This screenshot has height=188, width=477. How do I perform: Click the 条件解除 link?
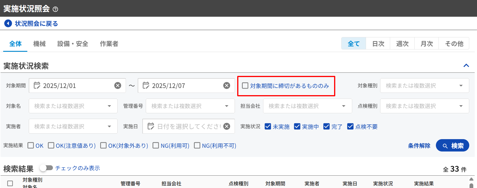[419, 146]
